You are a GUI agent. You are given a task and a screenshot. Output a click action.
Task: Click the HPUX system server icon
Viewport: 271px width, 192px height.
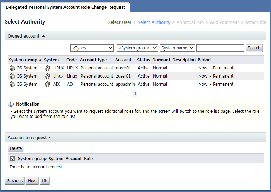click(x=48, y=68)
